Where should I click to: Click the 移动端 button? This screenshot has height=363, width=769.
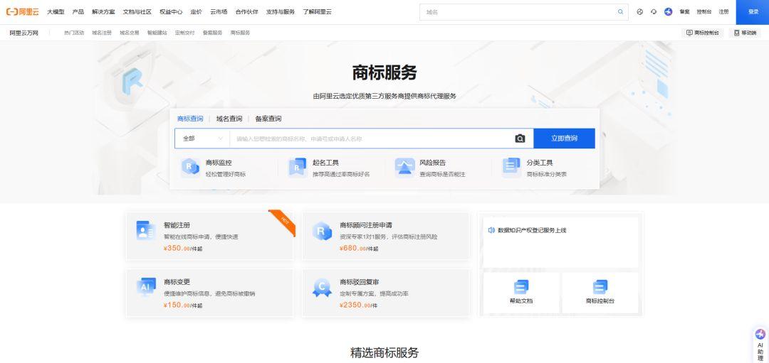744,33
